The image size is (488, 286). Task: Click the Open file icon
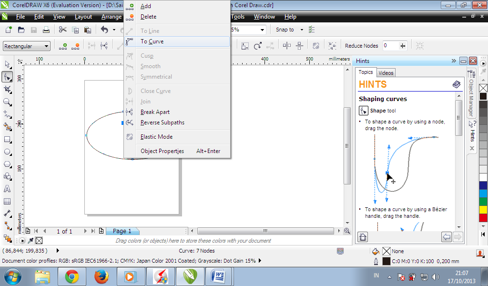tap(21, 30)
